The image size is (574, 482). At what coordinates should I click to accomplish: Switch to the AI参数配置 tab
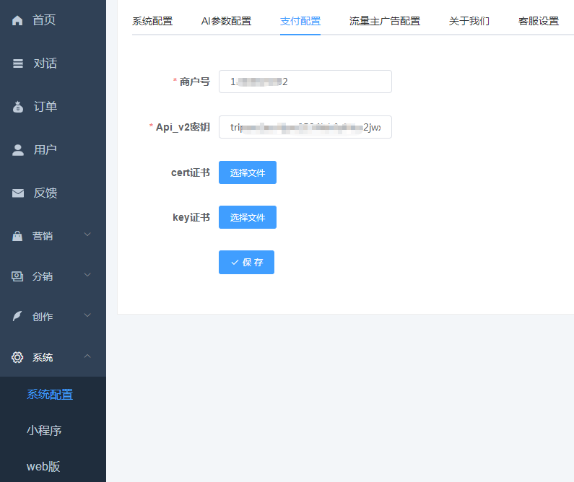pyautogui.click(x=226, y=21)
